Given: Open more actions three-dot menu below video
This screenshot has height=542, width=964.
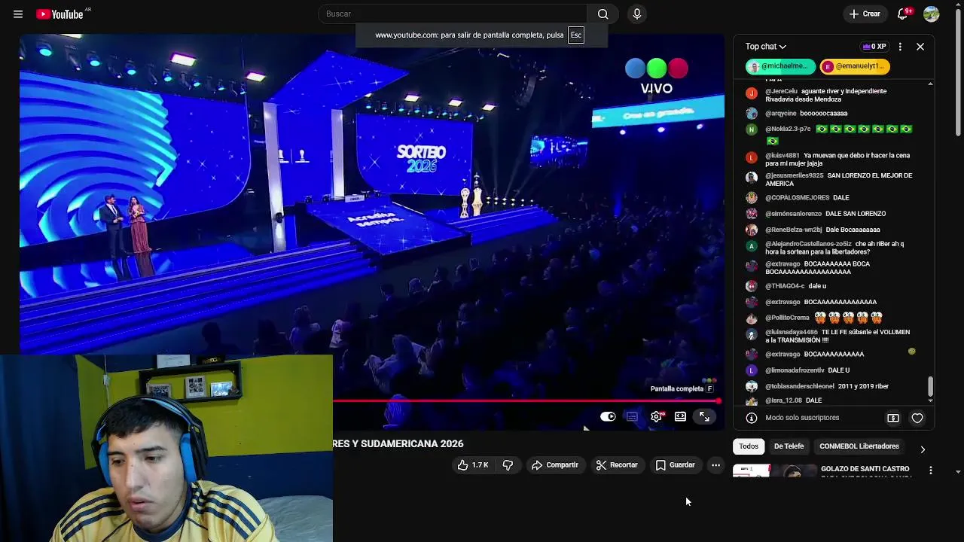Looking at the screenshot, I should (x=715, y=465).
